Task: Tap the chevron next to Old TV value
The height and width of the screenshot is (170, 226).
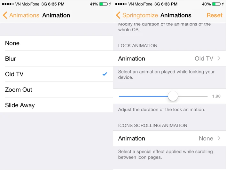Action: (219, 58)
